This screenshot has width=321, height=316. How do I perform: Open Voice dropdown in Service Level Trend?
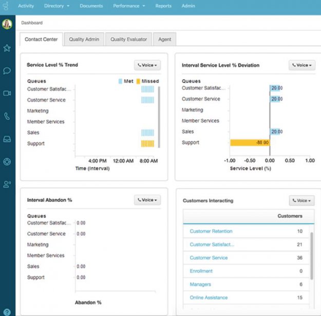(147, 65)
